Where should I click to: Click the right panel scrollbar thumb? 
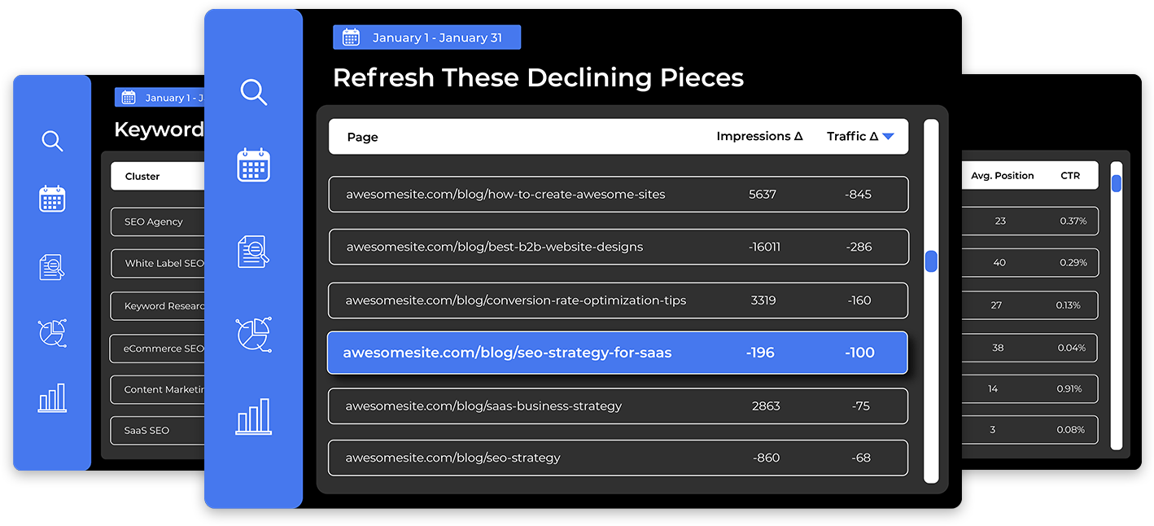(1117, 183)
